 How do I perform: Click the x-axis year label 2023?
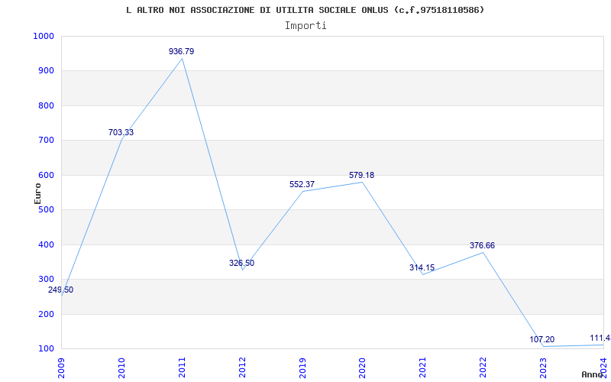[x=543, y=368]
